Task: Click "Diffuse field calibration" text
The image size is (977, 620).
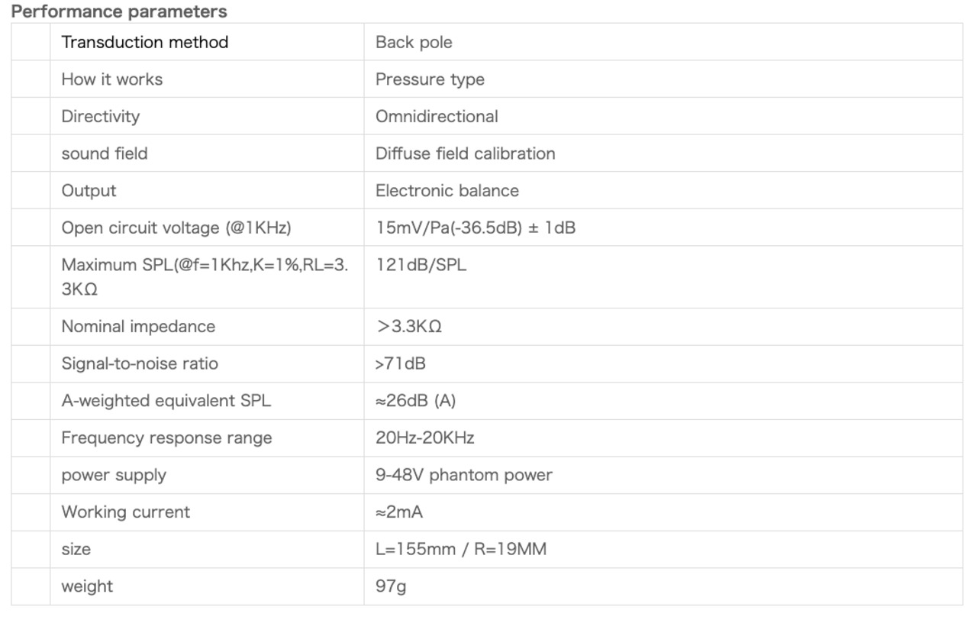Action: tap(466, 153)
